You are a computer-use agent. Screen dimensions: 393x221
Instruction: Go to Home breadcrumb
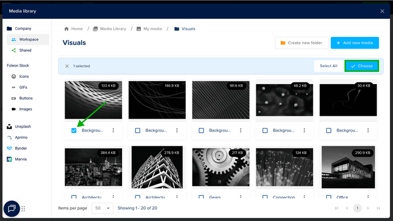tap(73, 29)
